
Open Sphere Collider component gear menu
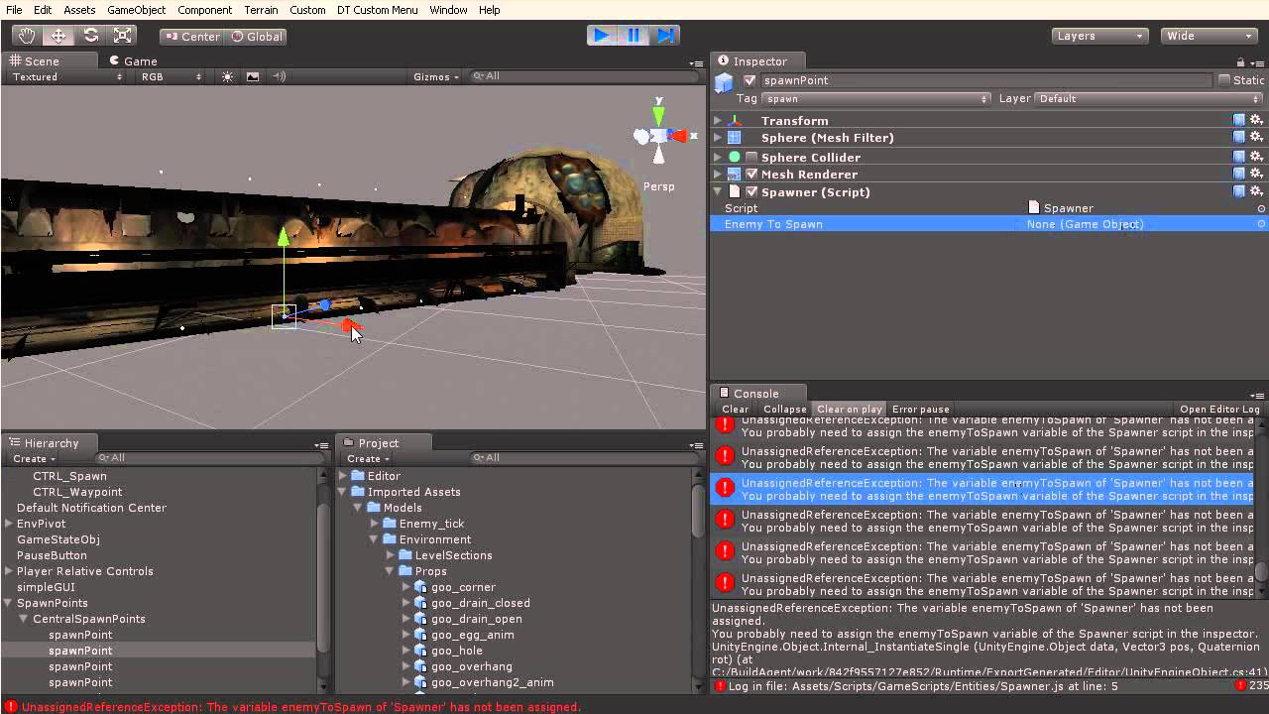1256,157
